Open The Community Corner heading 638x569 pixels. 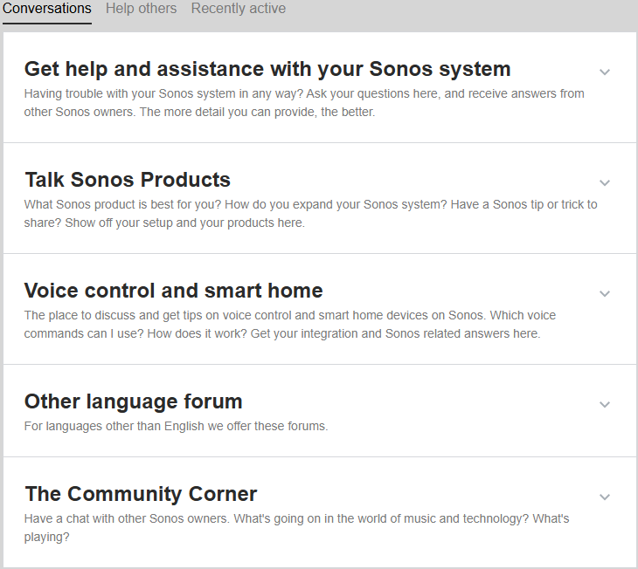(x=141, y=494)
